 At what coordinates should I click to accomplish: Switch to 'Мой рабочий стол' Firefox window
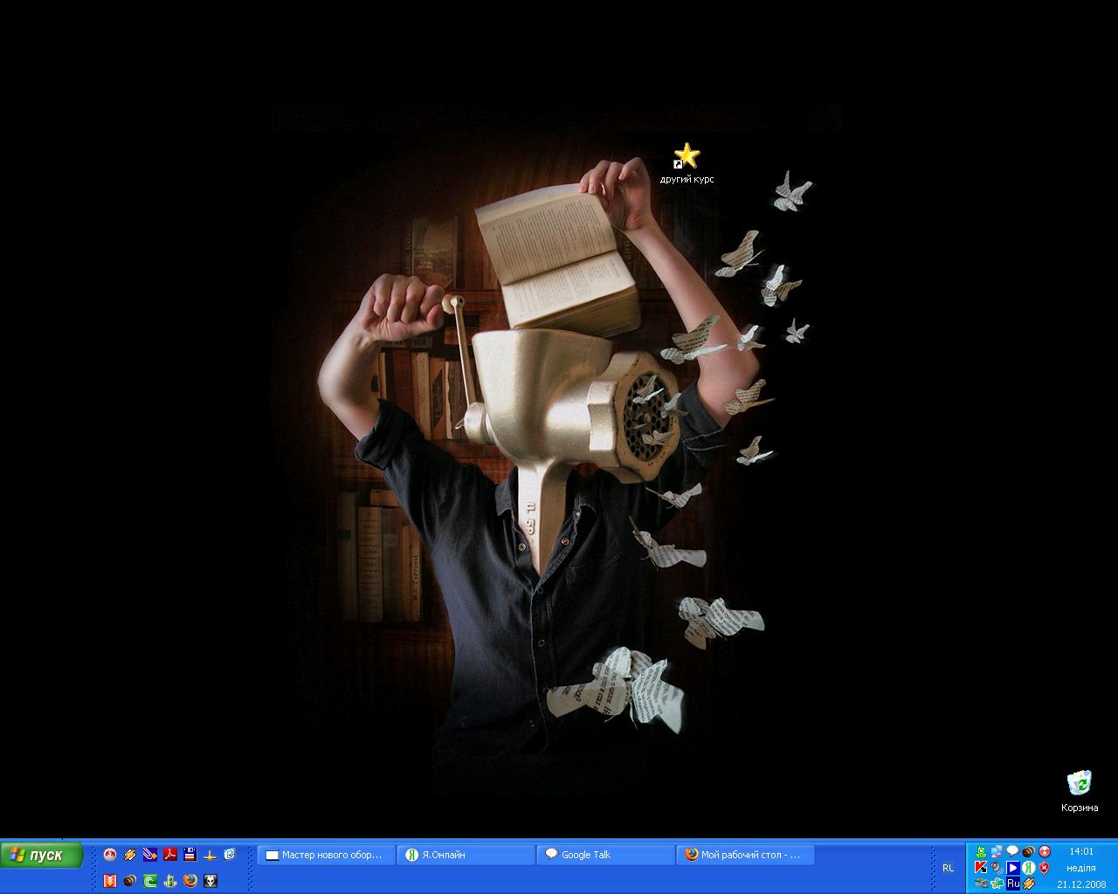745,855
